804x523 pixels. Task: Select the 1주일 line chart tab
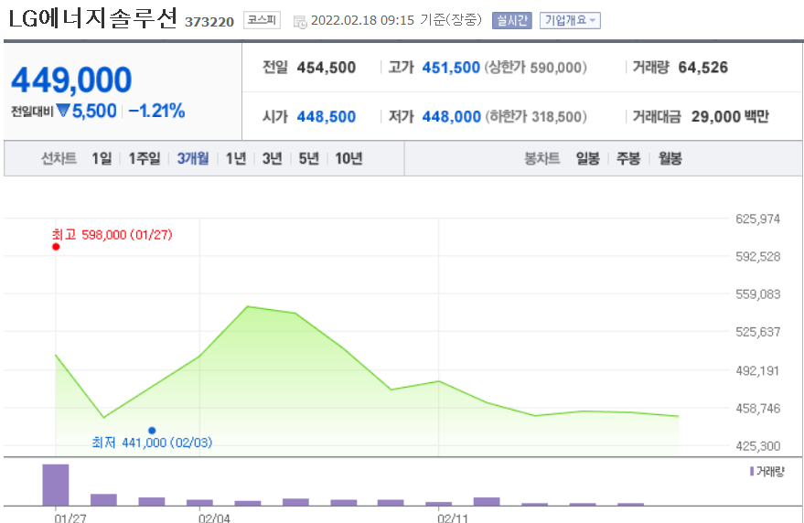point(145,158)
